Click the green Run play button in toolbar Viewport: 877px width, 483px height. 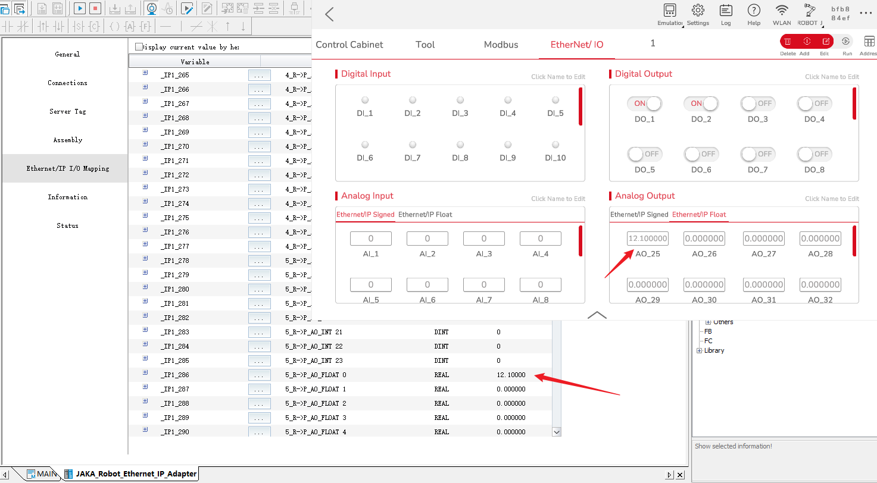pos(80,8)
